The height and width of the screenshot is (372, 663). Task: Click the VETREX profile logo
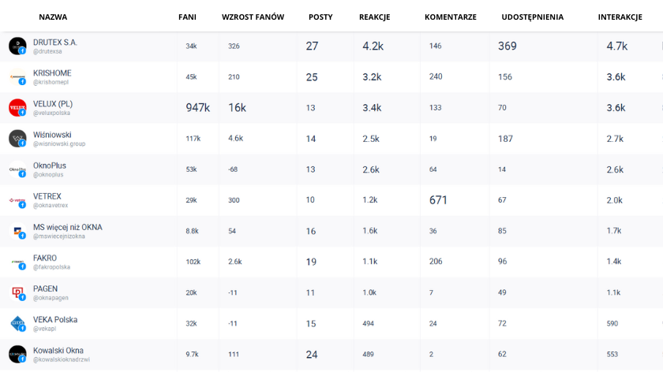pyautogui.click(x=17, y=200)
